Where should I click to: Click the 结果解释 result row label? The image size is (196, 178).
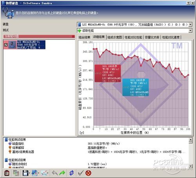click(x=18, y=148)
